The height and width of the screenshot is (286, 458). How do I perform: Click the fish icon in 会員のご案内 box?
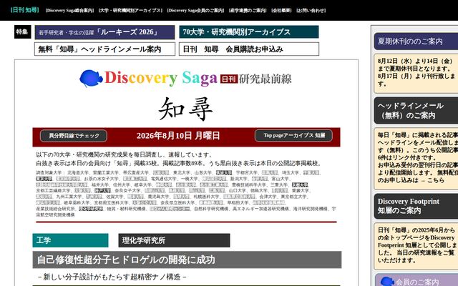pos(387,281)
